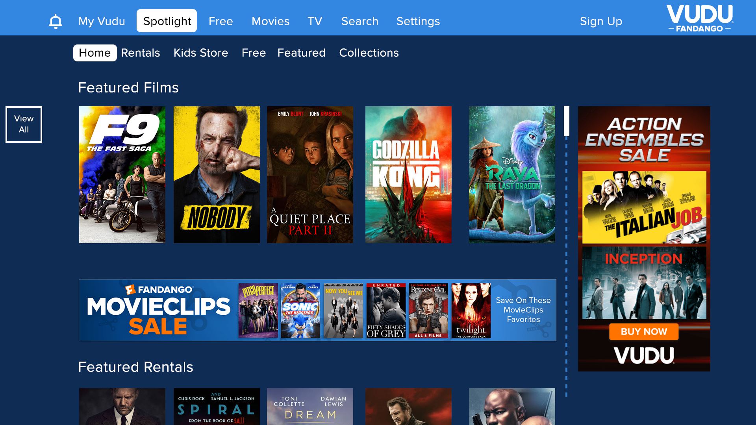Switch to the Movies section

pos(270,21)
